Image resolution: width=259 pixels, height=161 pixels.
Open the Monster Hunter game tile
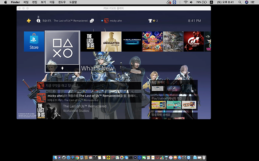point(173,42)
